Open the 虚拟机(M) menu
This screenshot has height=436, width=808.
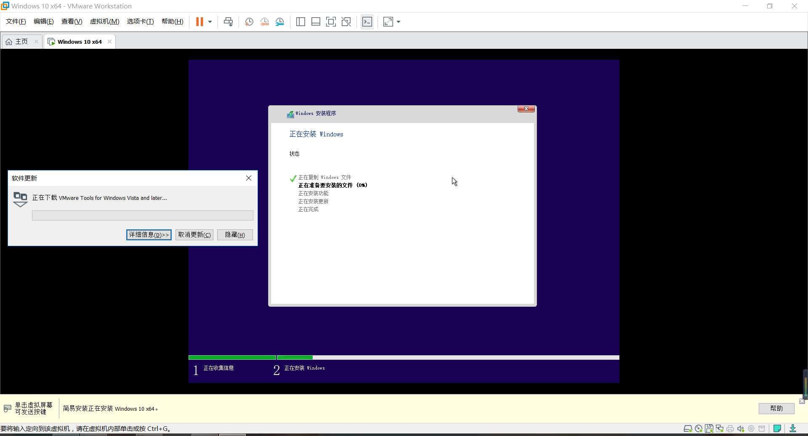(x=105, y=21)
